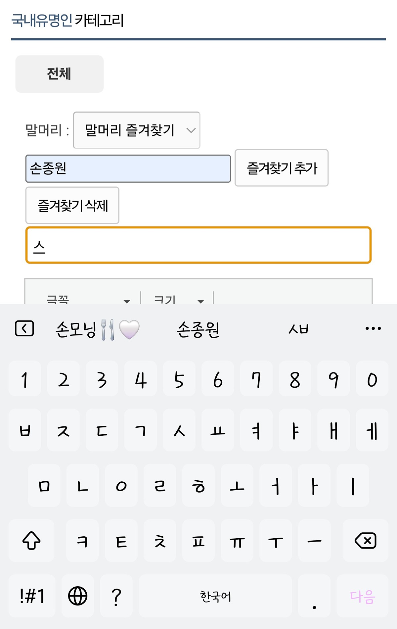Tap the ㄴ key
The image size is (397, 629).
click(83, 485)
